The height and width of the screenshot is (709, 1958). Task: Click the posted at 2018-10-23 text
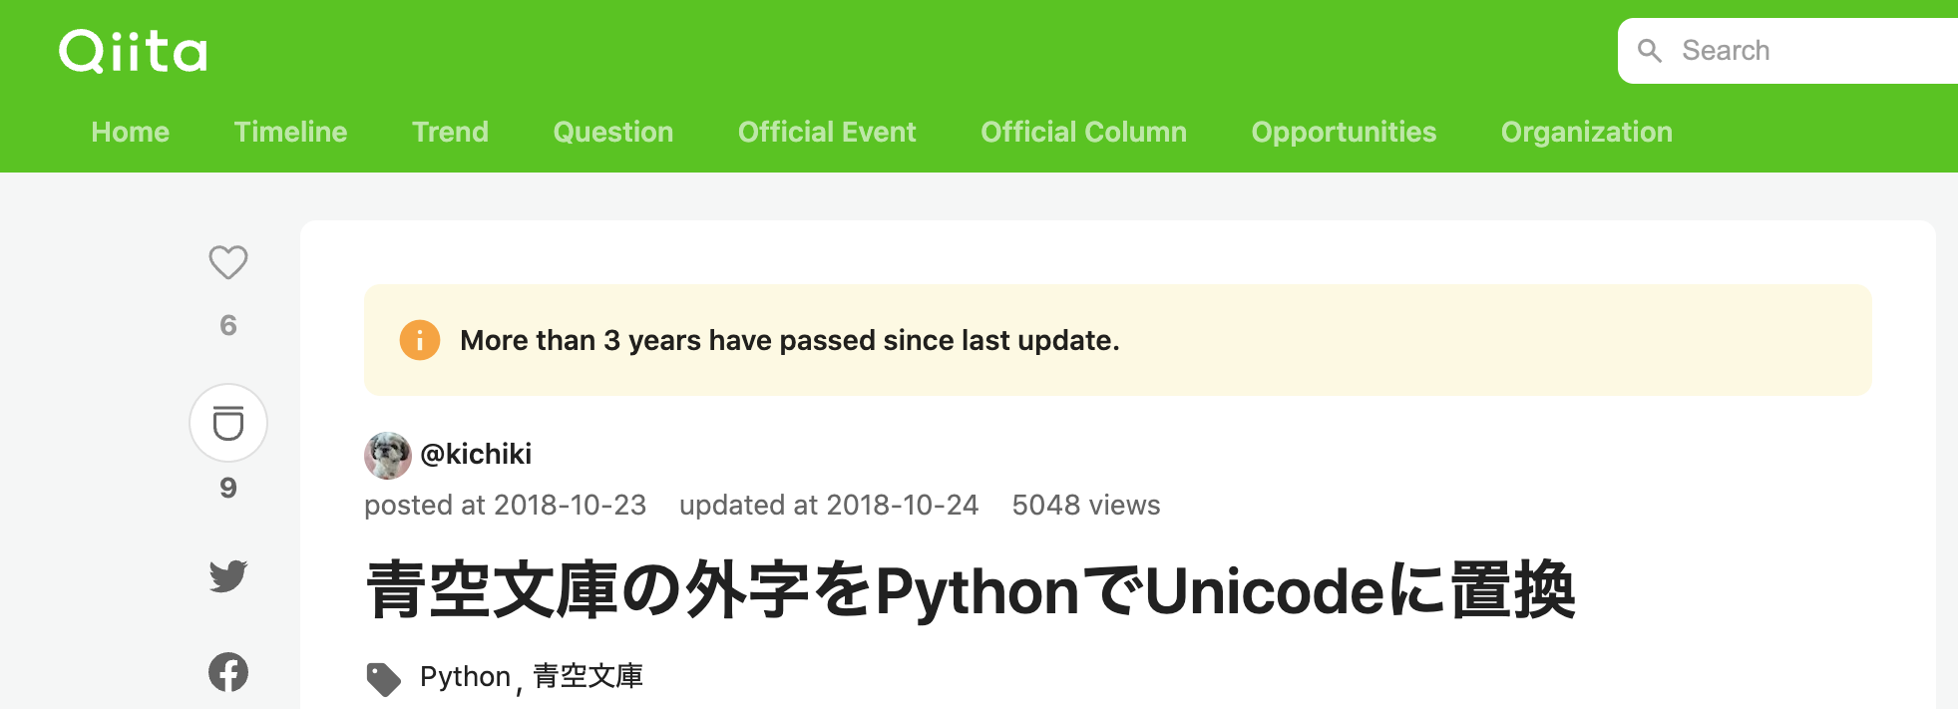point(506,506)
